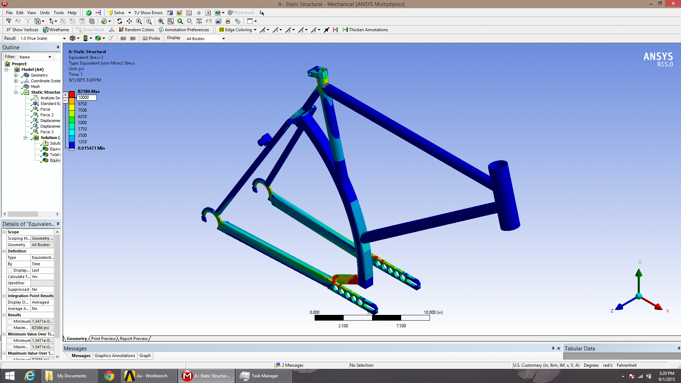The width and height of the screenshot is (681, 383).
Task: Click Show Errors button
Action: click(x=148, y=13)
